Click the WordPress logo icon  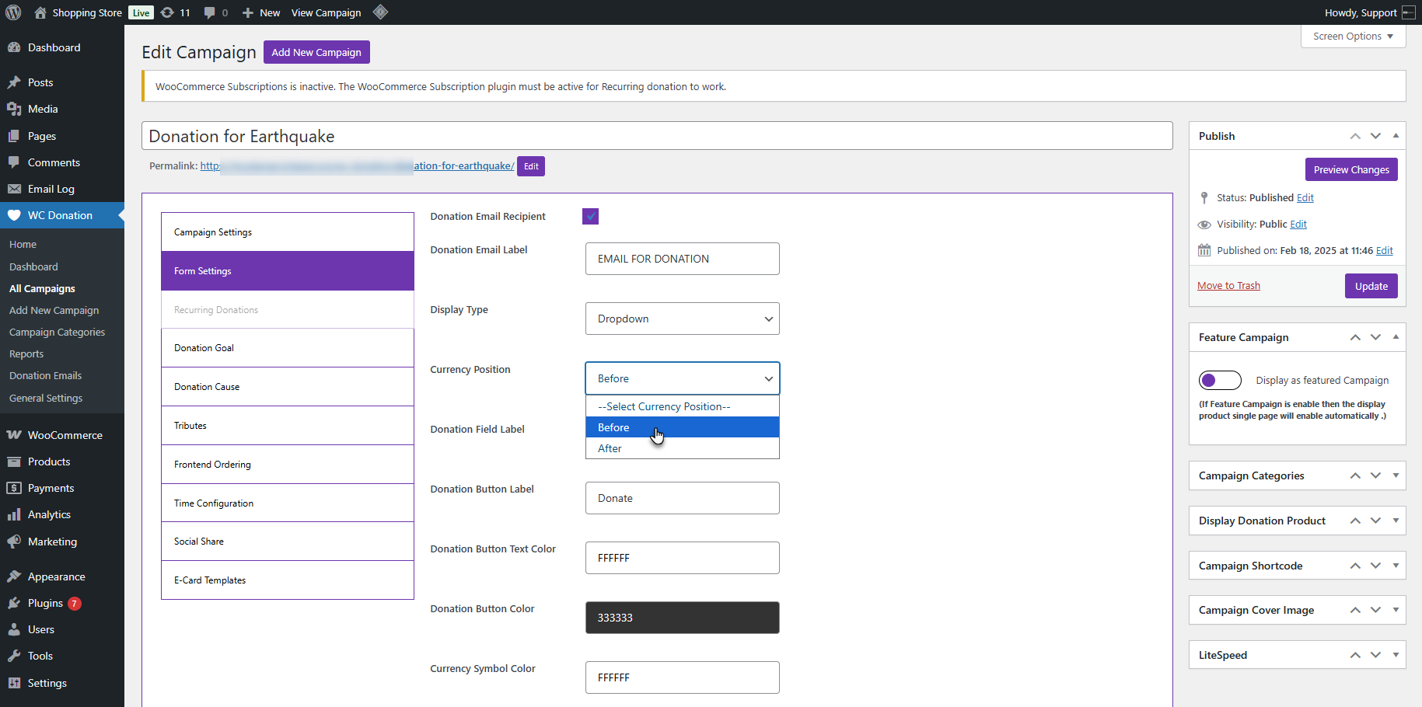[13, 12]
